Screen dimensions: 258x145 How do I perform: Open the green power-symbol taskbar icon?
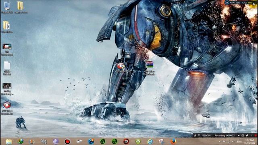coord(114,141)
